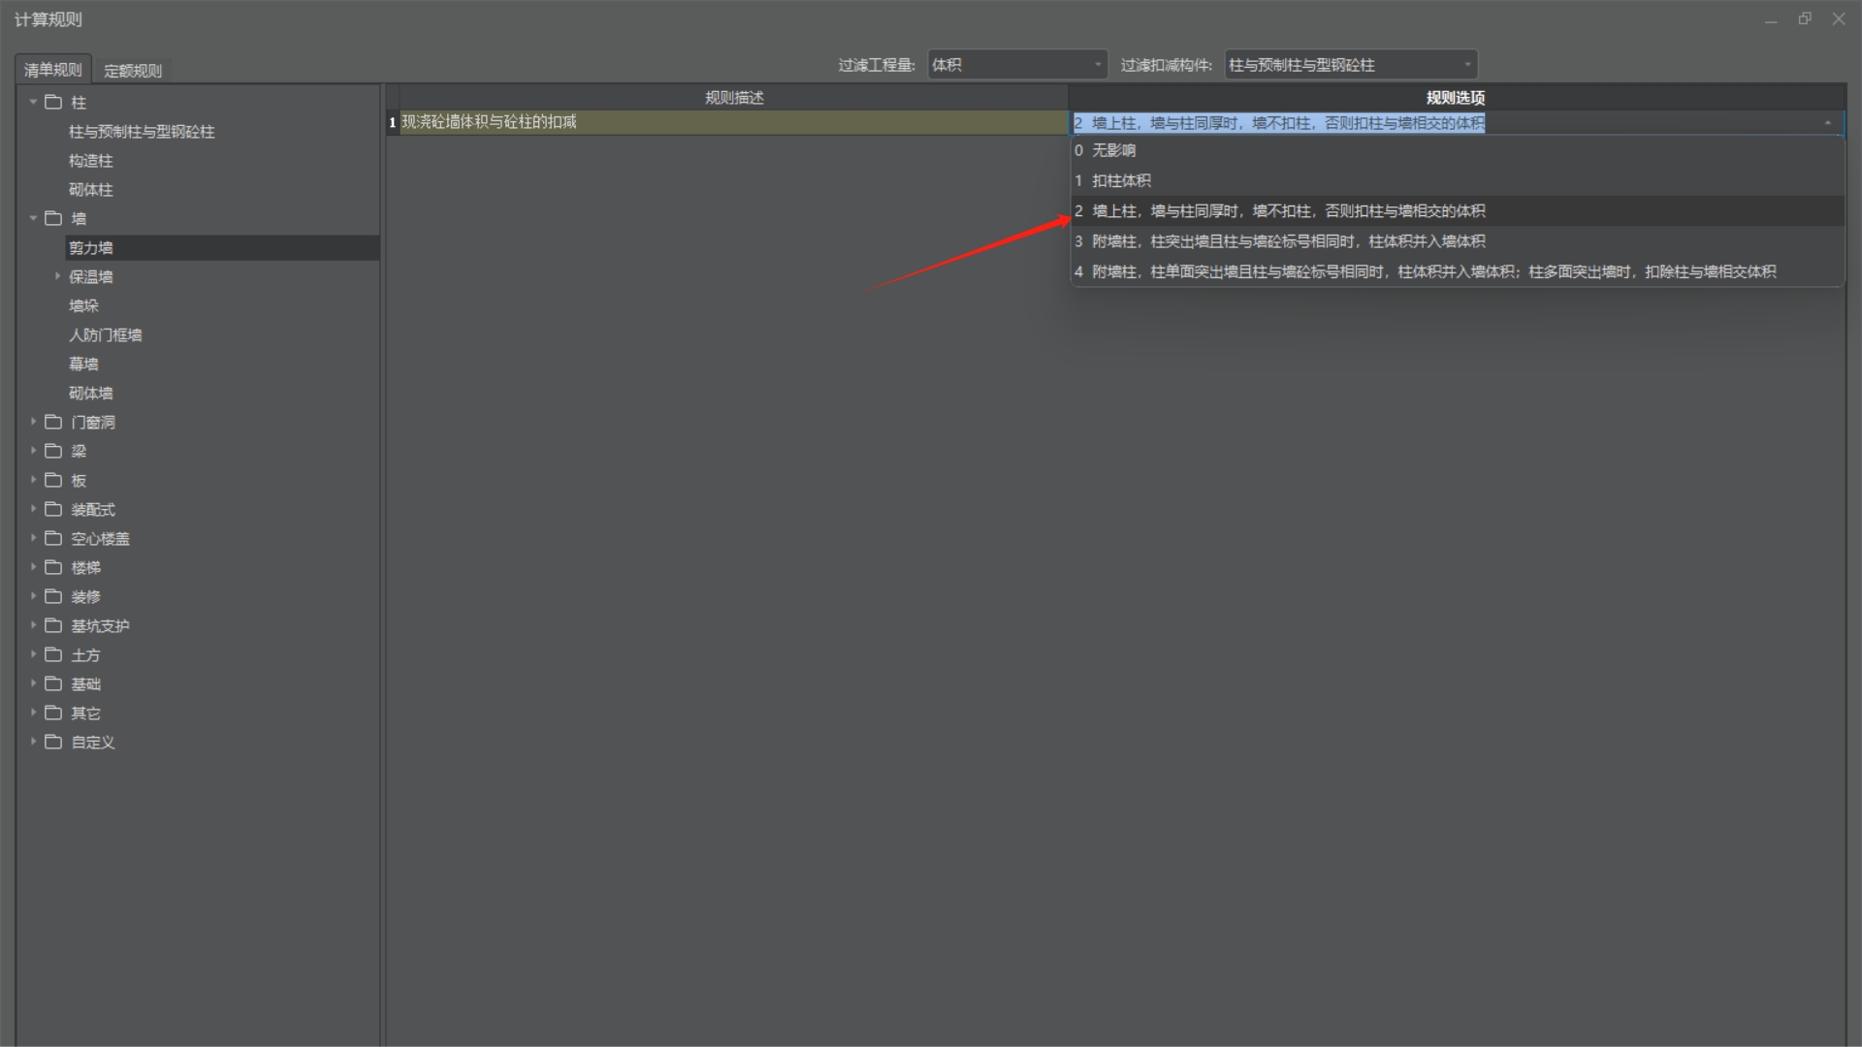The width and height of the screenshot is (1862, 1047).
Task: Expand the 梁 folder arrow
Action: coord(33,451)
